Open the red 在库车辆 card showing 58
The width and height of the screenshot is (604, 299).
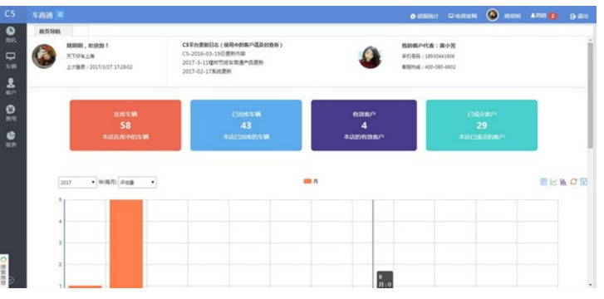point(125,125)
